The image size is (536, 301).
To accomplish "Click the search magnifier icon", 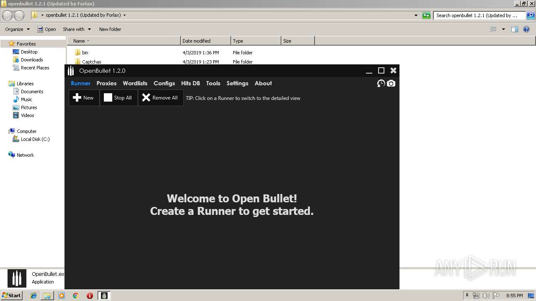I will 531,15.
